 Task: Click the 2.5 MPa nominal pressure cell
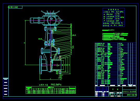pyautogui.click(x=119, y=12)
